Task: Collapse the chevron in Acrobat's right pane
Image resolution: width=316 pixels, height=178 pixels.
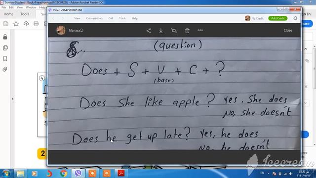Action: [x=306, y=49]
